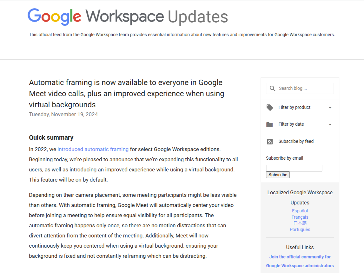Click the Useful Links heading
Viewport: 364px width, 273px height.
[300, 248]
